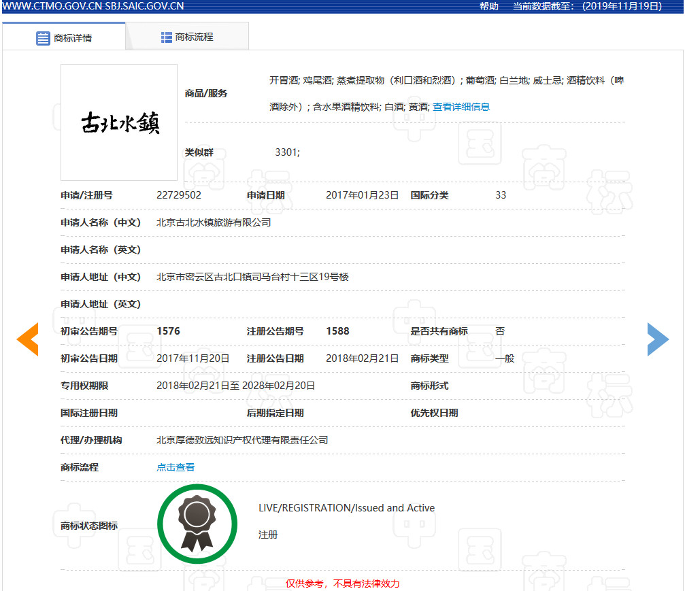Click the 注册 status label

pyautogui.click(x=268, y=535)
